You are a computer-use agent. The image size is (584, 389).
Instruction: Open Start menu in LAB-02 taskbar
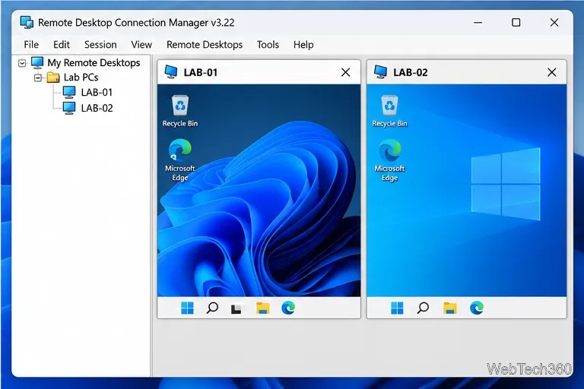point(397,308)
